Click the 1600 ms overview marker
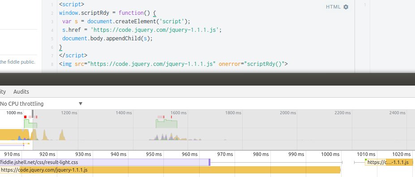 point(178,113)
